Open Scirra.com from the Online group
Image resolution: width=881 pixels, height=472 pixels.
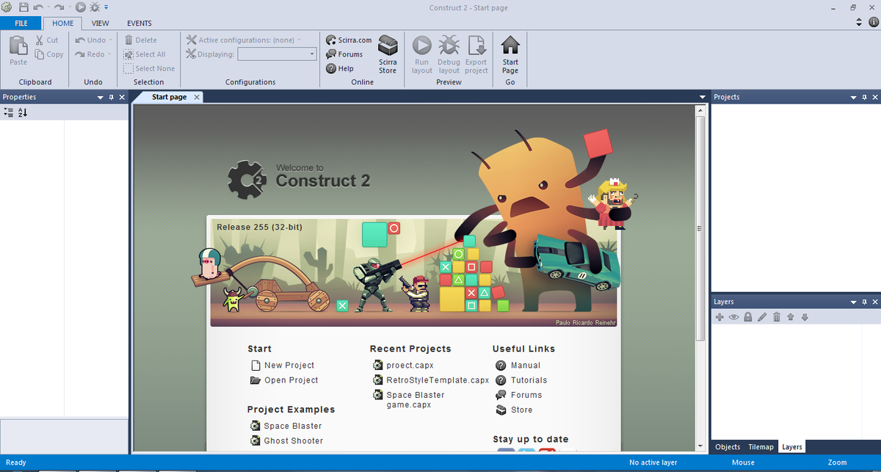349,40
